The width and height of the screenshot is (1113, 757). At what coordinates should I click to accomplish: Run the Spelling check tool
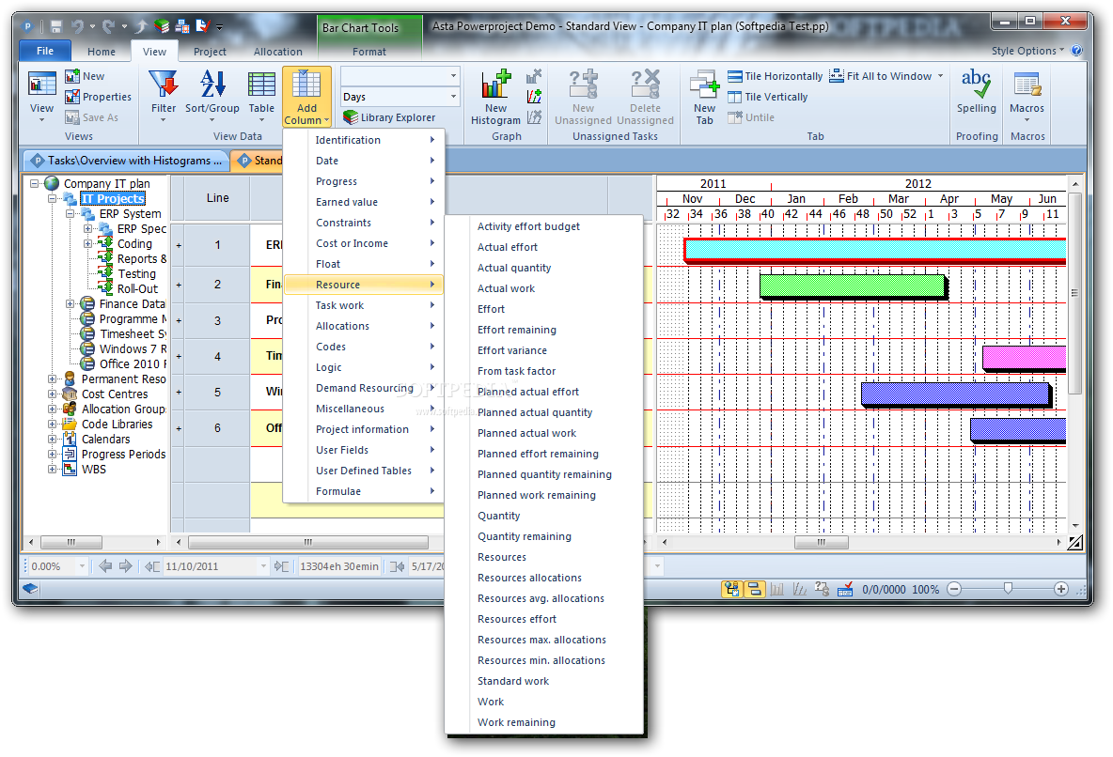pos(976,91)
